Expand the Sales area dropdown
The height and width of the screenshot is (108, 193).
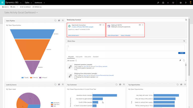(31, 3)
